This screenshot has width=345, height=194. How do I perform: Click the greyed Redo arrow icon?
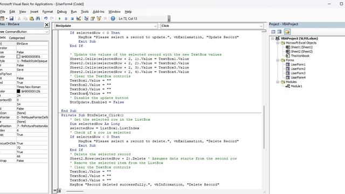[x=52, y=19]
